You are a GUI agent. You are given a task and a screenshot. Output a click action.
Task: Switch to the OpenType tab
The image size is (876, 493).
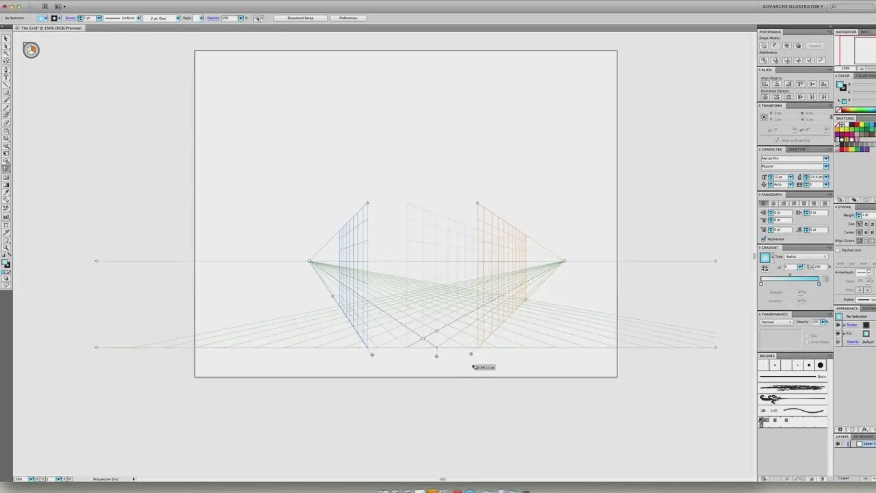click(797, 149)
